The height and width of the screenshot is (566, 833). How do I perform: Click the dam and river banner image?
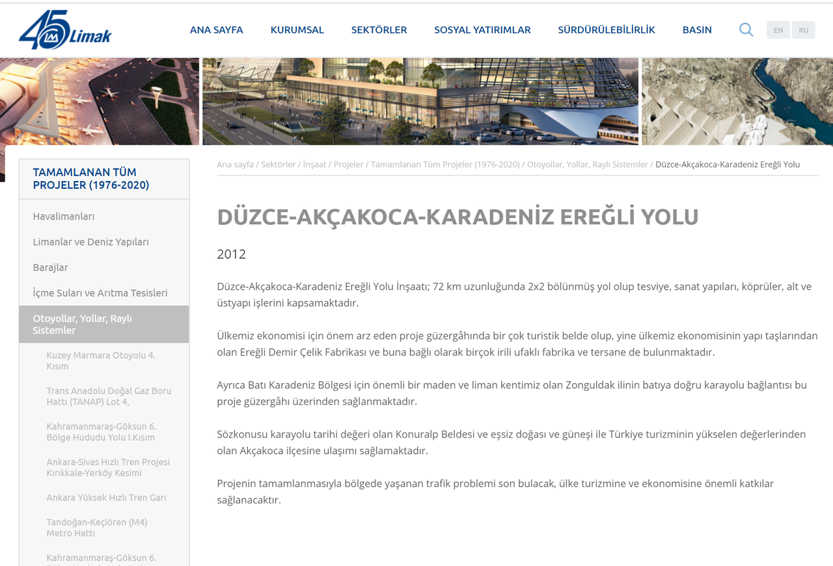pyautogui.click(x=737, y=102)
